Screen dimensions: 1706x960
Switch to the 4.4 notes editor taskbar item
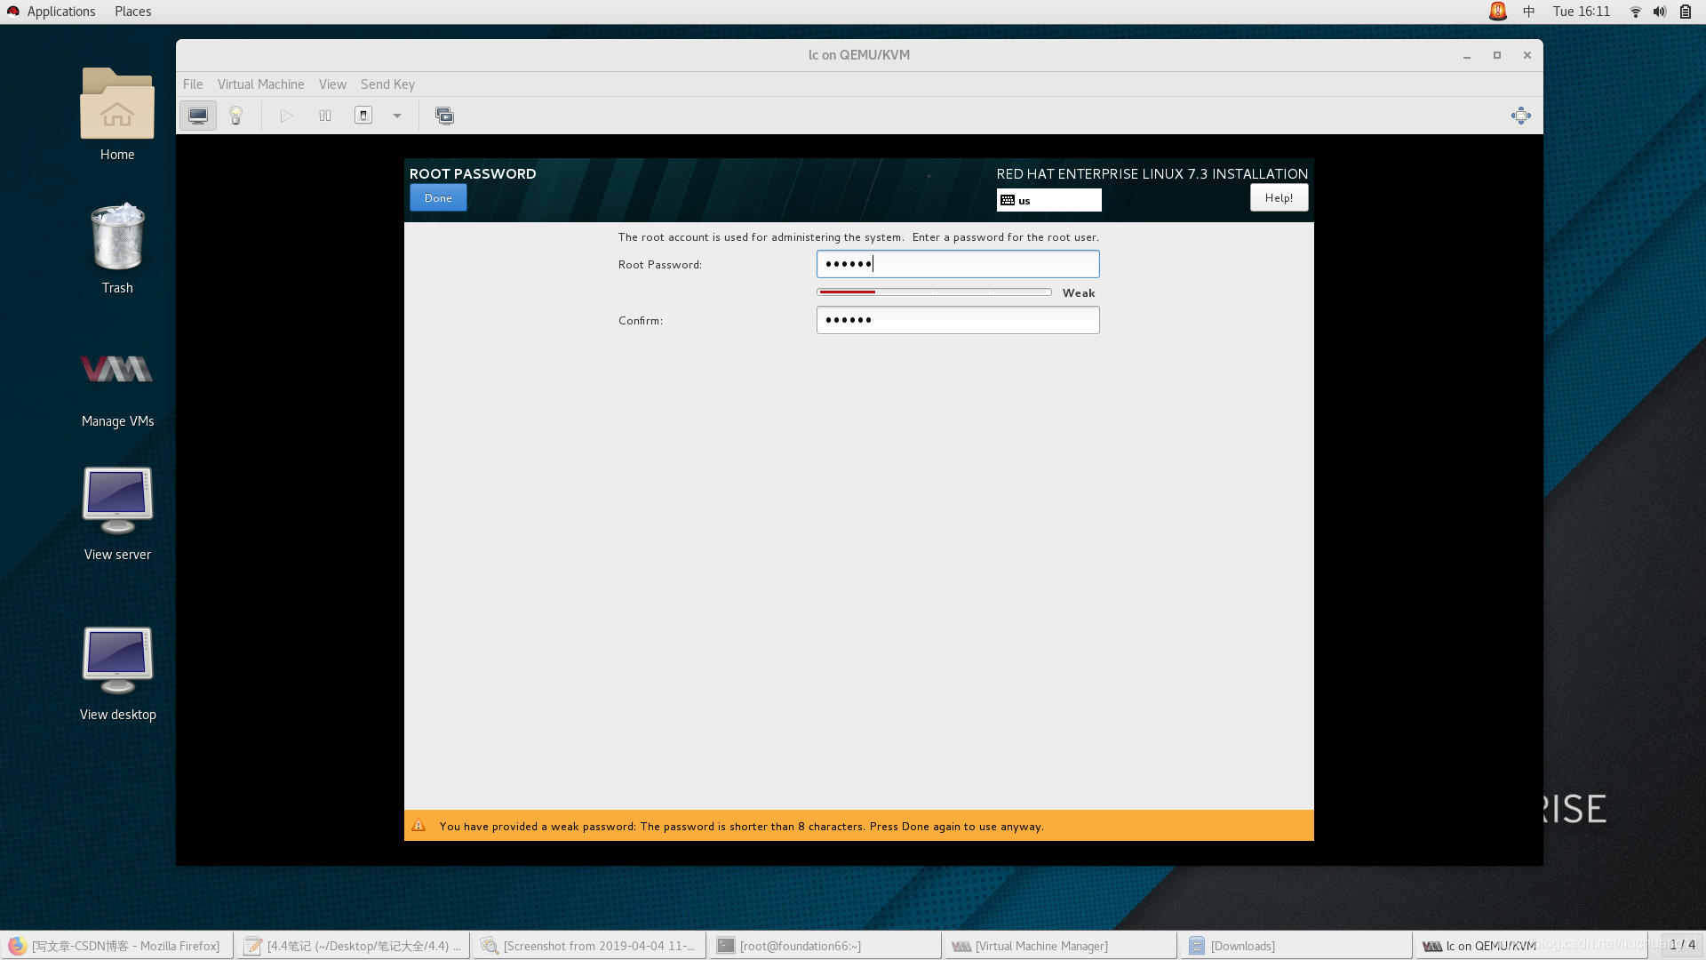(x=355, y=946)
